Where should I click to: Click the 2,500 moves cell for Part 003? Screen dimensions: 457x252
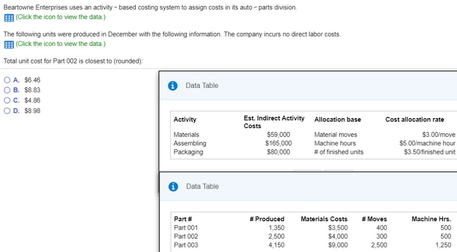pos(379,245)
